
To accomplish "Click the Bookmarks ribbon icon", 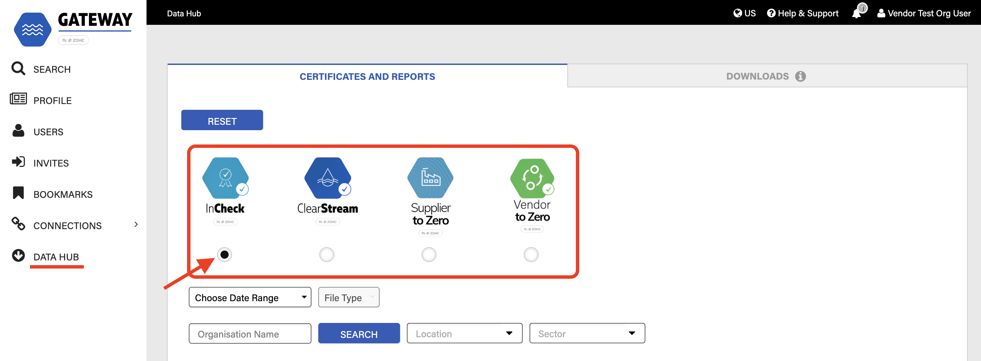I will [18, 193].
